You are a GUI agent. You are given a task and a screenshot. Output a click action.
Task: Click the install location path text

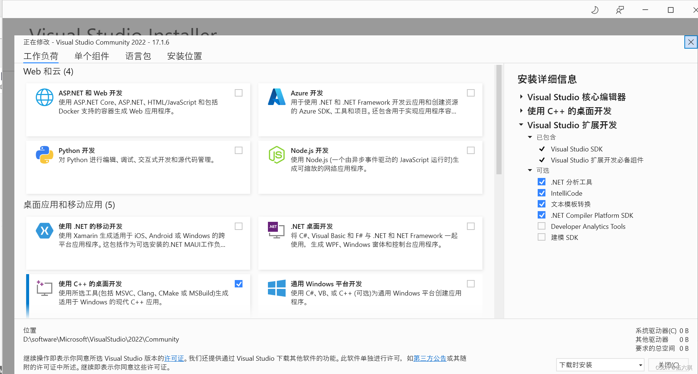101,339
